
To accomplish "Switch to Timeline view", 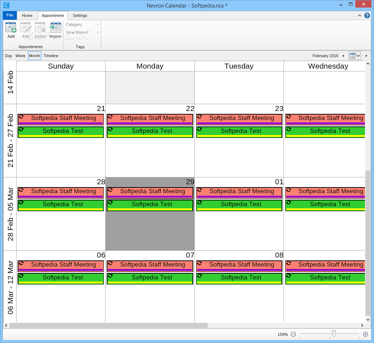I will pyautogui.click(x=51, y=56).
